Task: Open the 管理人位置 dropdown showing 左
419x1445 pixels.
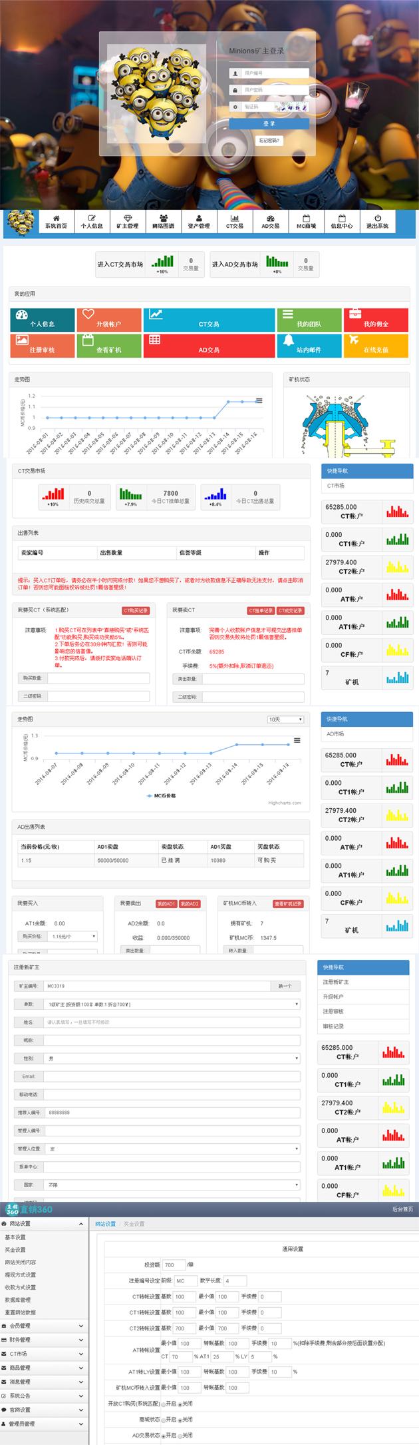Action: (172, 1149)
